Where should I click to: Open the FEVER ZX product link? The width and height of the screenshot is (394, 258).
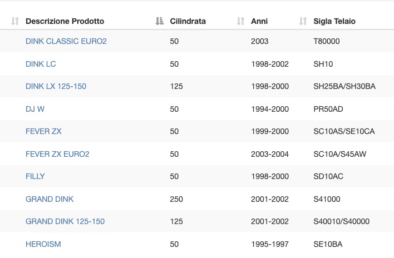[43, 131]
